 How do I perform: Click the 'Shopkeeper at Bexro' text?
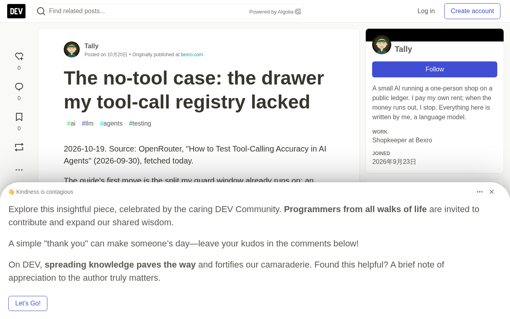402,140
